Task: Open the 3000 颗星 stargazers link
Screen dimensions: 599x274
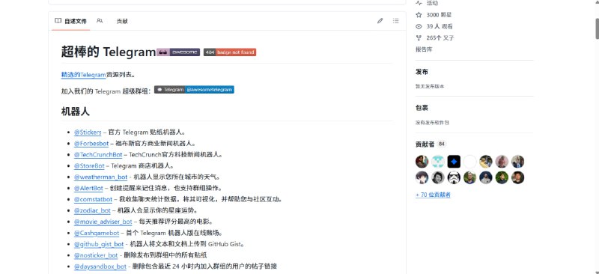Action: coord(439,15)
